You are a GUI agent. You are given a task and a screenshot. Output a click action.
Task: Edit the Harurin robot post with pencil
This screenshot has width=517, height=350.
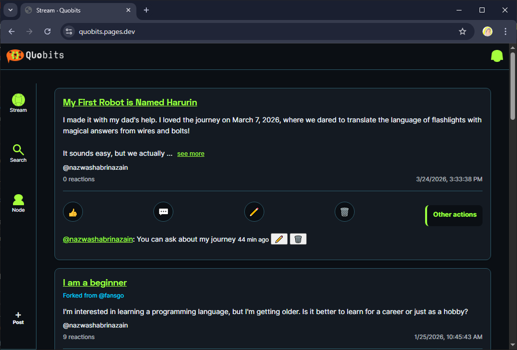pyautogui.click(x=254, y=212)
